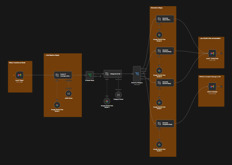Viewport: 232px width, 165px height.
Task: Add a node after Gmail - Create Draft
Action: click(221, 53)
